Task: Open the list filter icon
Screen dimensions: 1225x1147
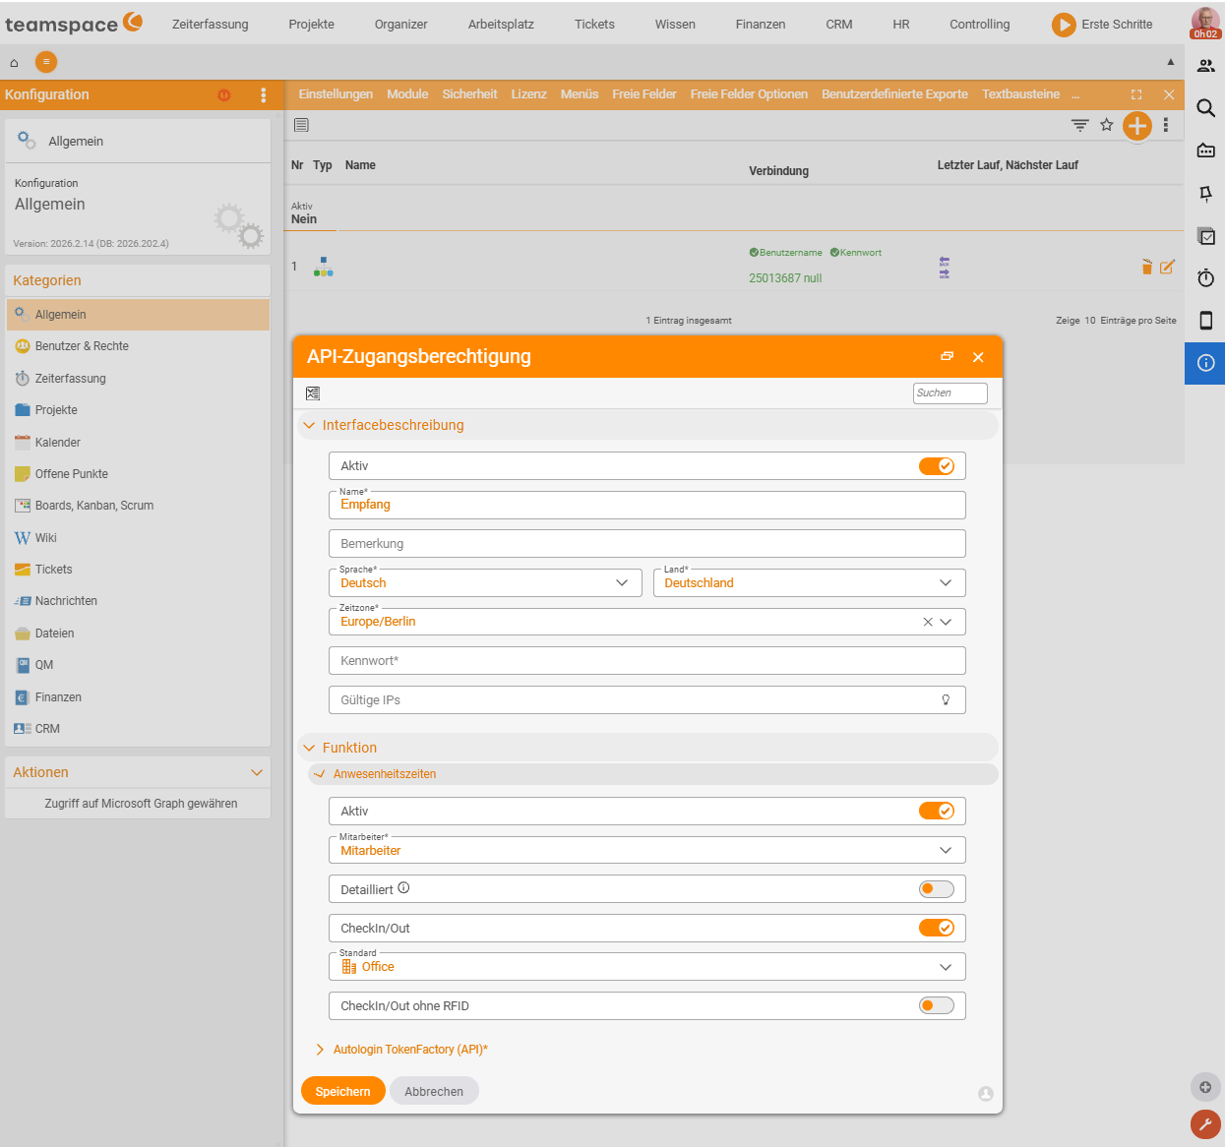Action: tap(1079, 125)
